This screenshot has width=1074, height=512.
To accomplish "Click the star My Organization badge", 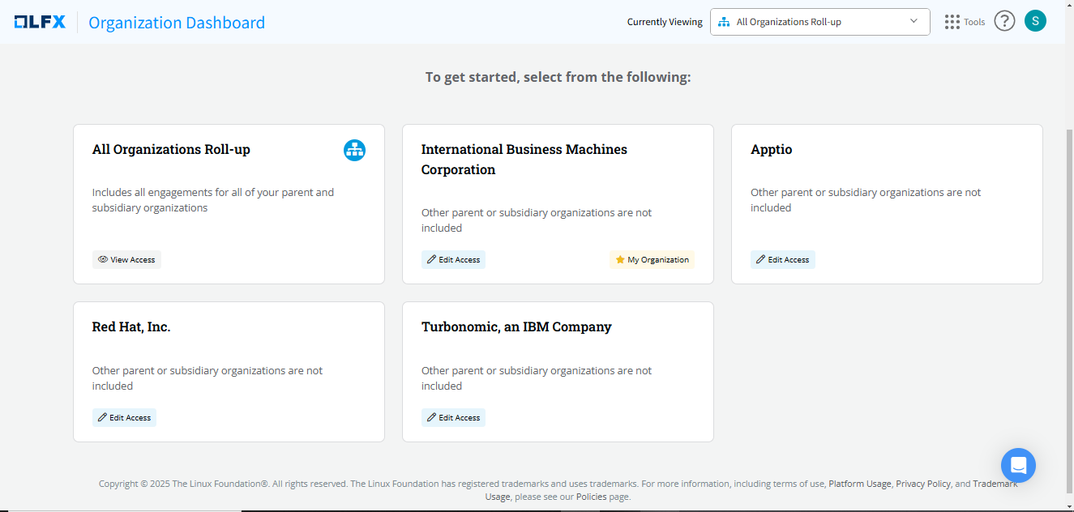I will 652,260.
